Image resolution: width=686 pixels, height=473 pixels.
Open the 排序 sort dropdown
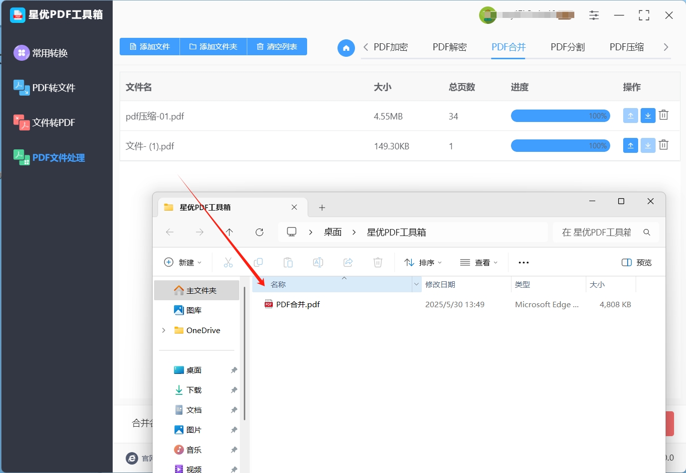[x=423, y=262]
